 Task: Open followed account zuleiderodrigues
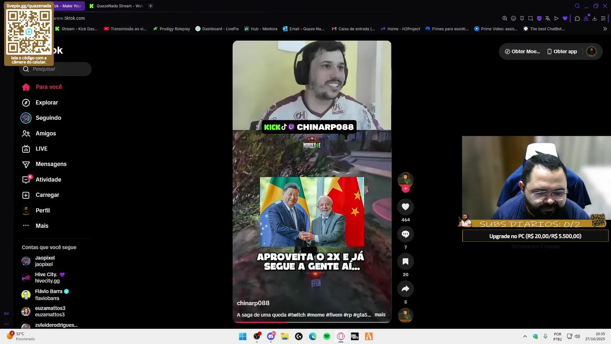pos(50,325)
